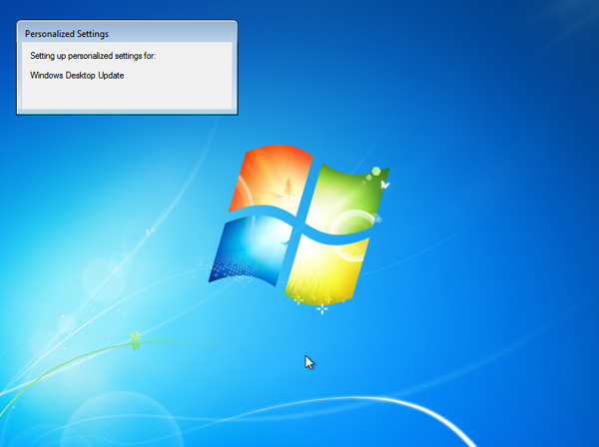This screenshot has height=447, width=599.
Task: Click the dotted pattern in the blue logo pane
Action: tap(237, 264)
